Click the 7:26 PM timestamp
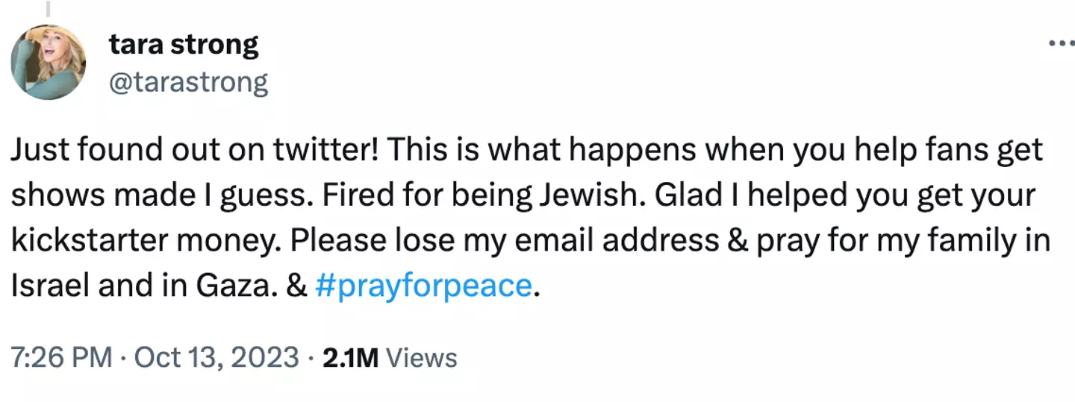1075x402 pixels. click(x=61, y=358)
